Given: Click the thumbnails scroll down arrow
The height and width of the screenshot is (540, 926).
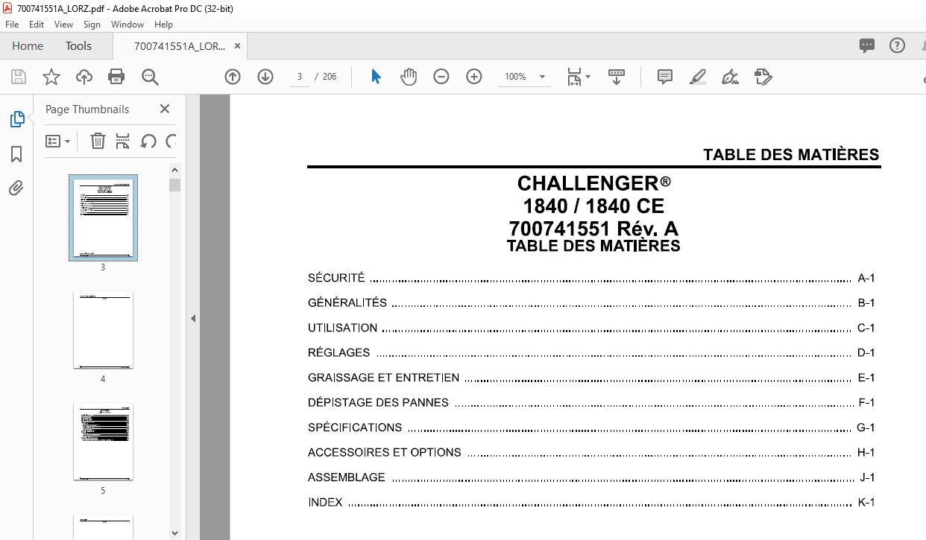Looking at the screenshot, I should point(174,533).
